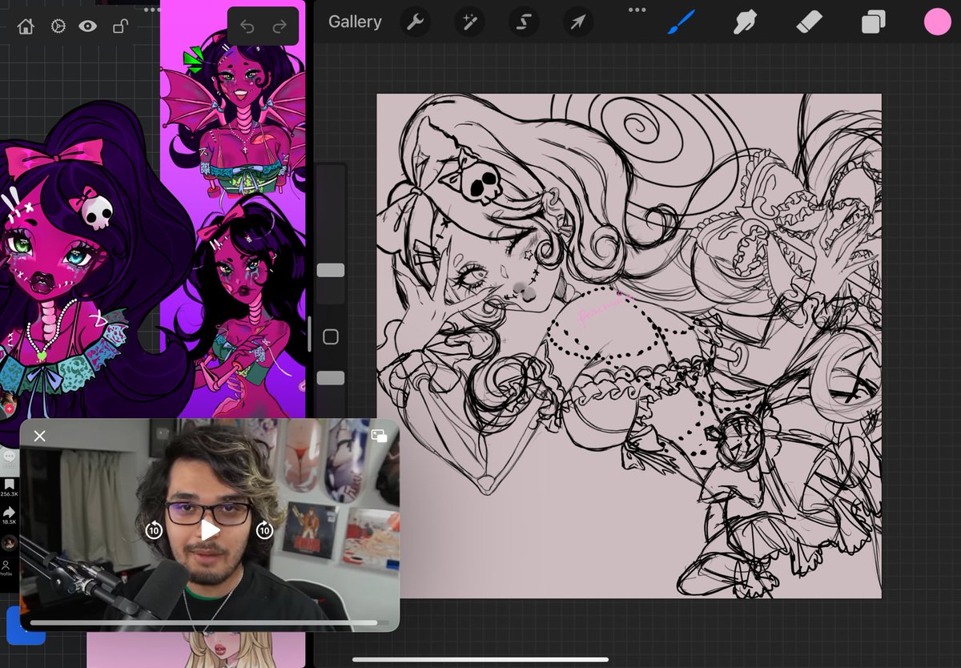This screenshot has height=668, width=961.
Task: Rewind the video 10 seconds
Action: click(x=154, y=529)
